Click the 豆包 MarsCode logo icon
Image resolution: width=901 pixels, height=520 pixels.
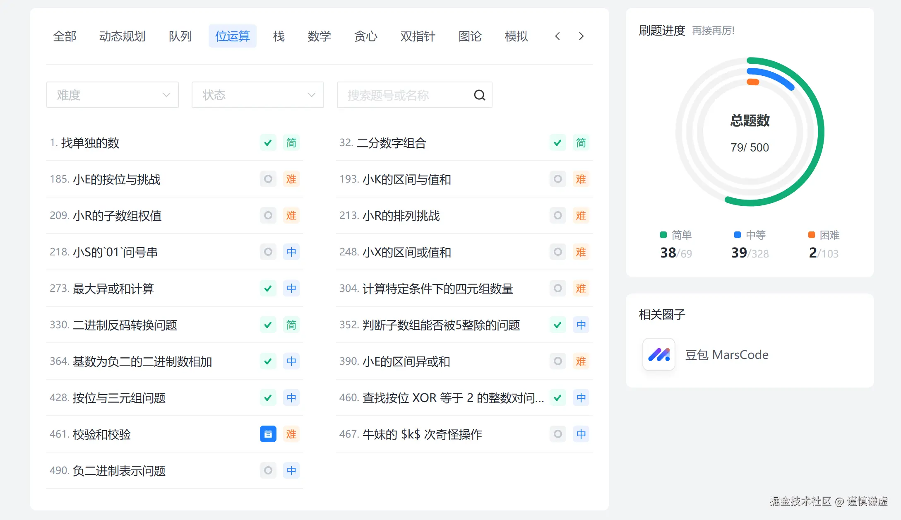(658, 354)
